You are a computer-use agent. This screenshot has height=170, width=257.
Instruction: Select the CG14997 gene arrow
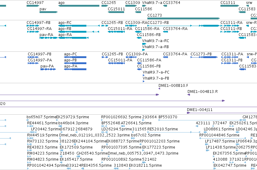(x=33, y=6)
